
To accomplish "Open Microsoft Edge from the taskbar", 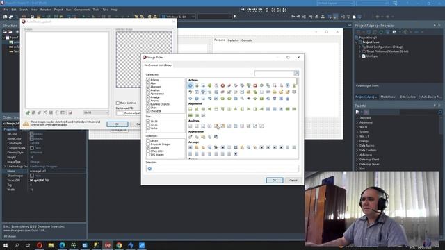I will click(62, 245).
